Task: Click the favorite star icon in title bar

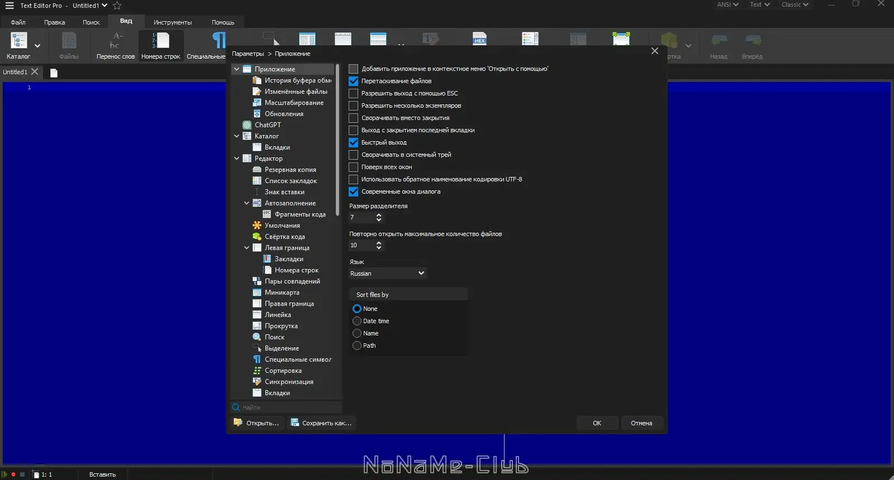Action: [x=117, y=6]
